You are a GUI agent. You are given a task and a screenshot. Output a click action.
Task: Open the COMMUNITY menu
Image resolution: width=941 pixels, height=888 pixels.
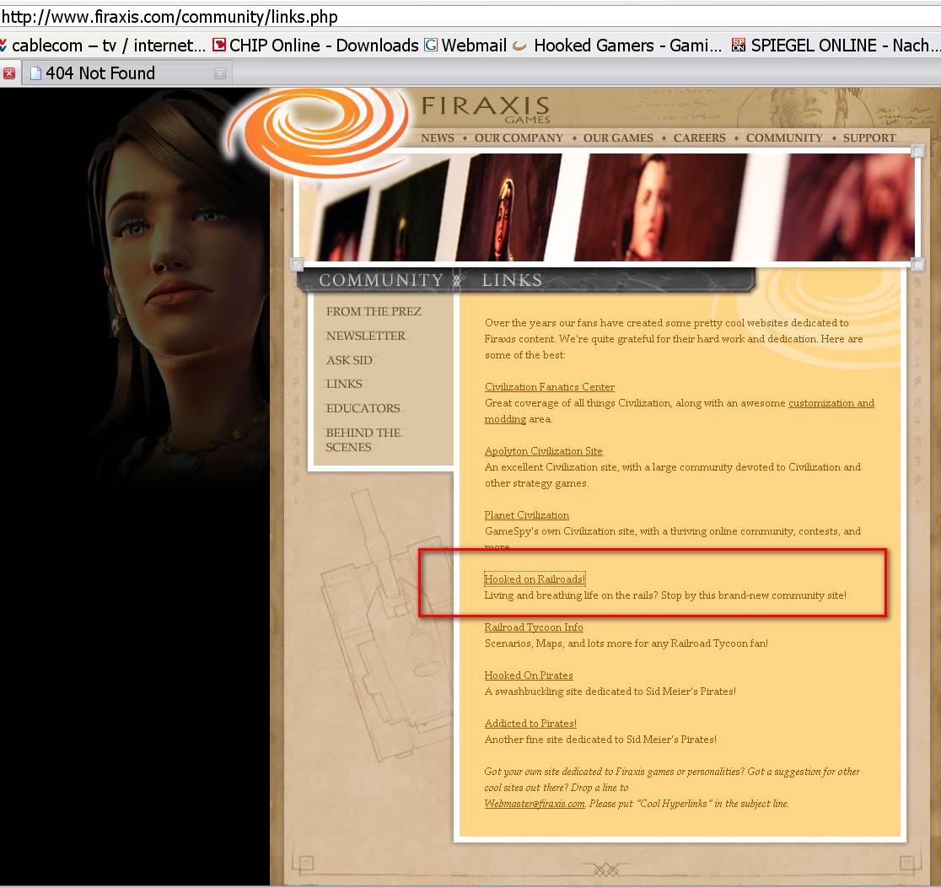[784, 138]
